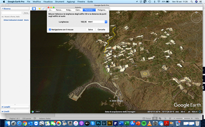Click the add polygon toolbar icon
This screenshot has height=127, width=205.
pos(44,9)
